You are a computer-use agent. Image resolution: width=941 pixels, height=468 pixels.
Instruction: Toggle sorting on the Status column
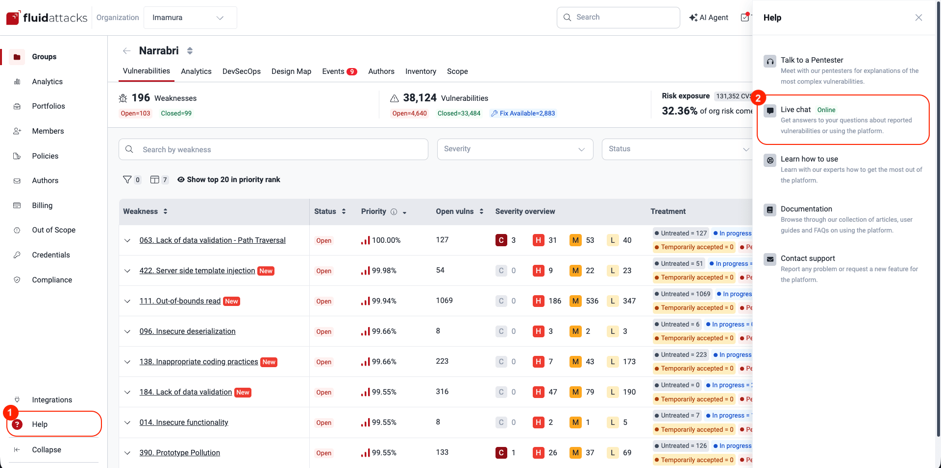[343, 211]
